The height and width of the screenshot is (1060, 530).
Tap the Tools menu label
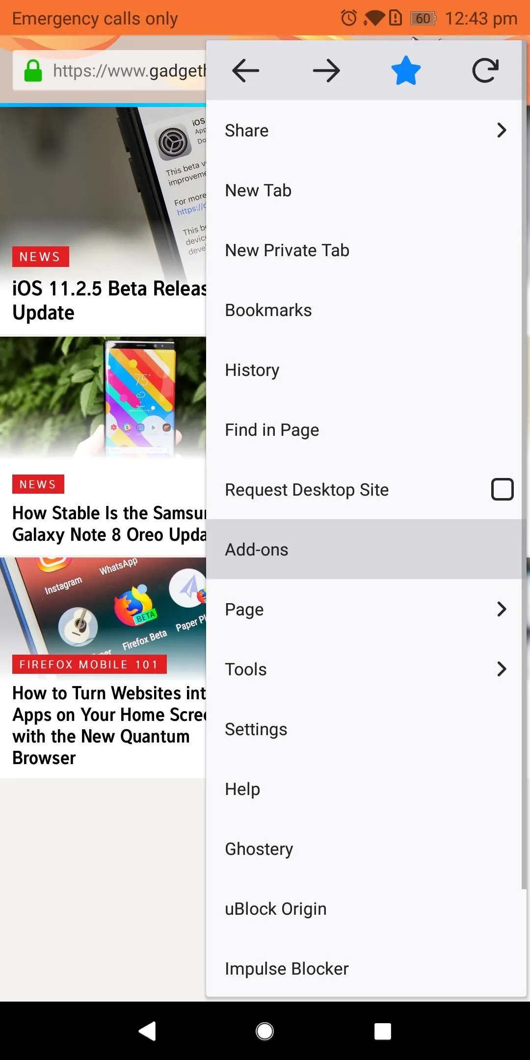246,669
